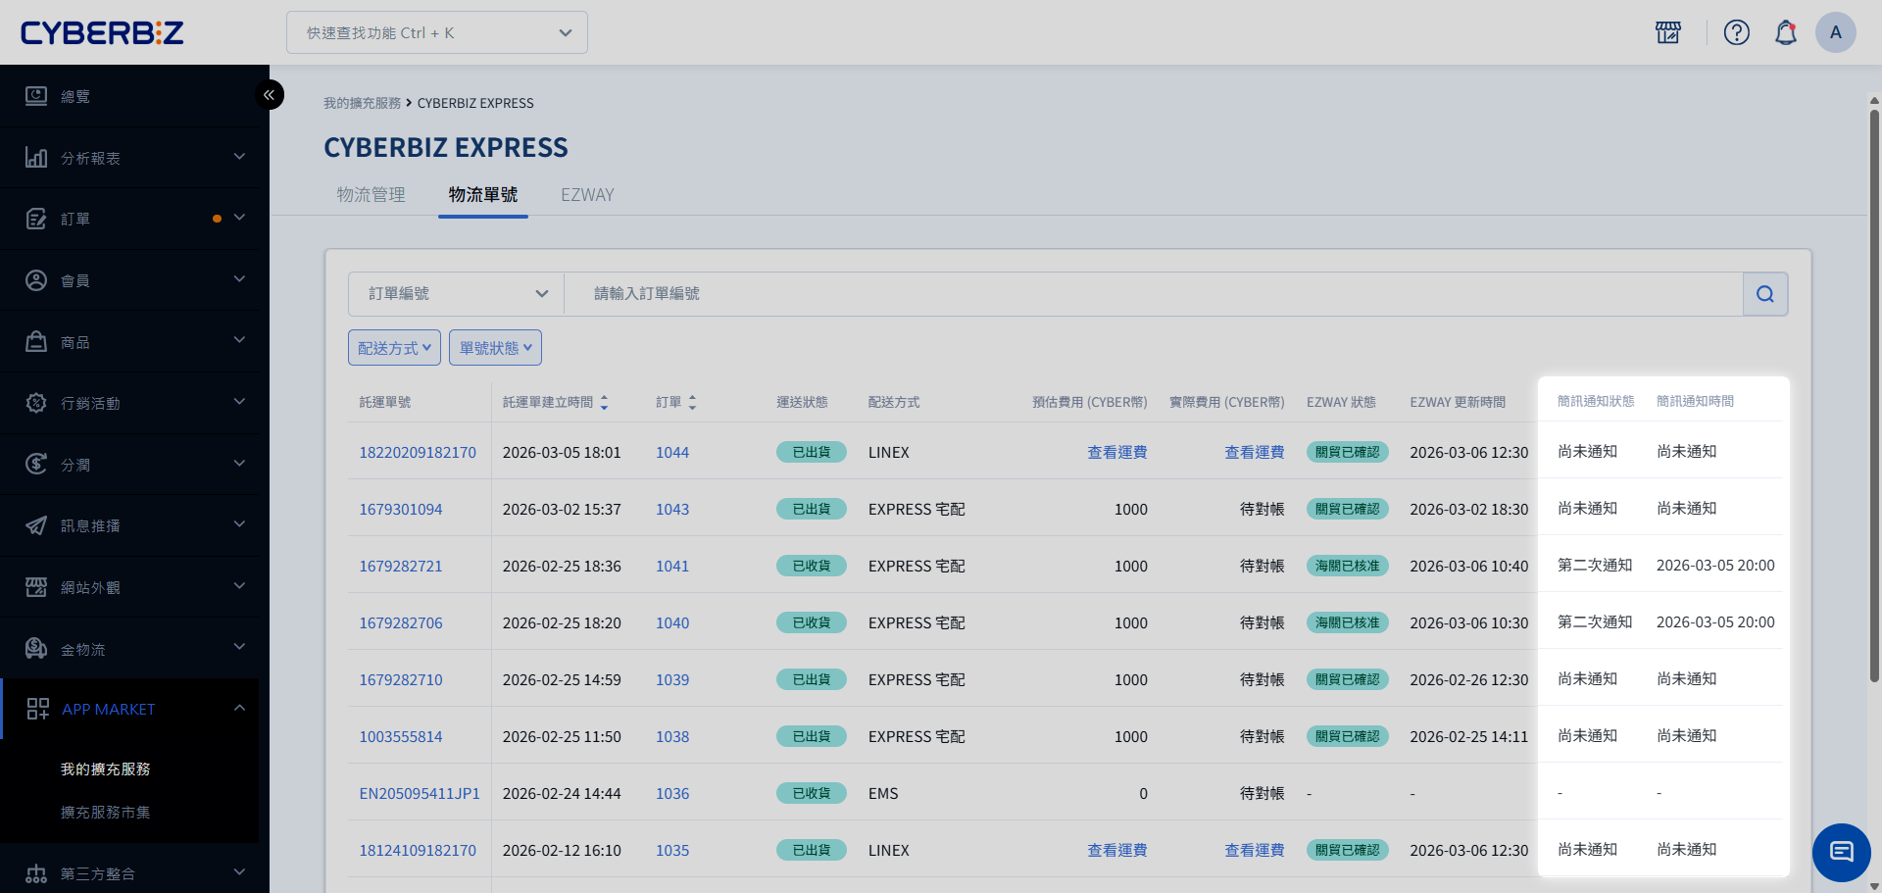This screenshot has width=1882, height=893.
Task: Switch to the 物流管理 tab
Action: 371,195
